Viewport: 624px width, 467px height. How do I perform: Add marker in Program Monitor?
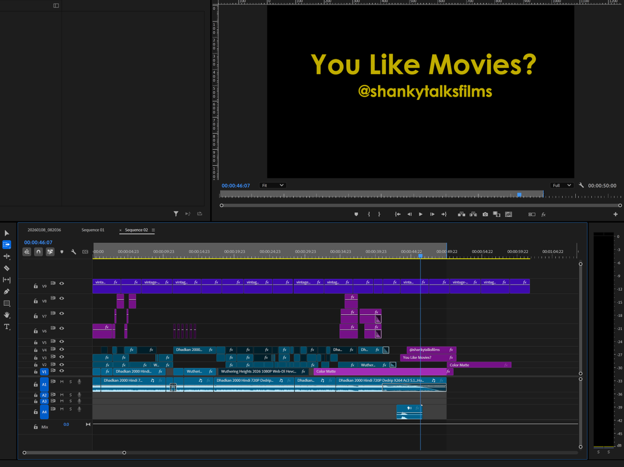click(356, 214)
